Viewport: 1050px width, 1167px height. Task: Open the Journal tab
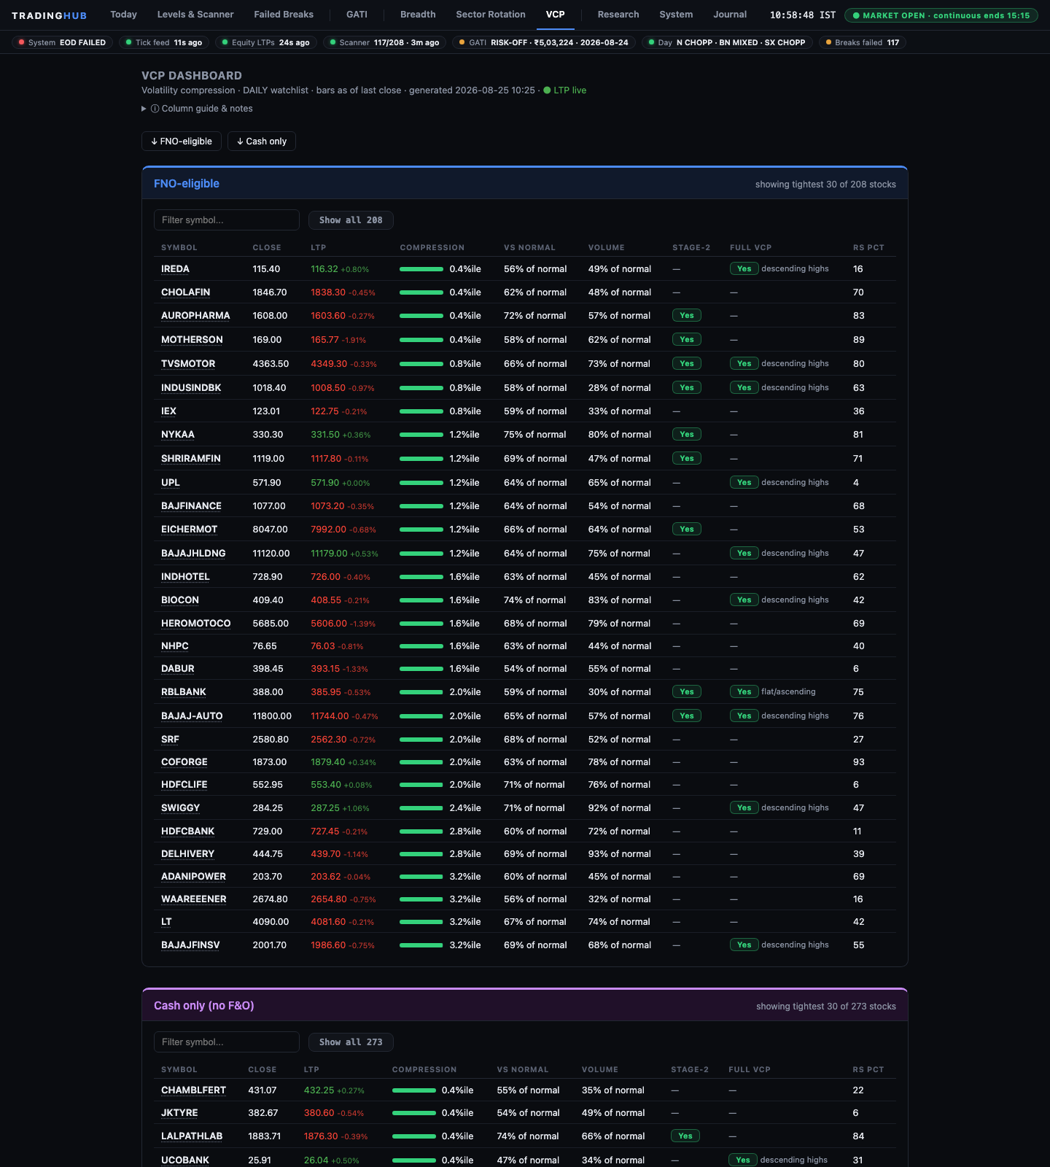(x=730, y=15)
